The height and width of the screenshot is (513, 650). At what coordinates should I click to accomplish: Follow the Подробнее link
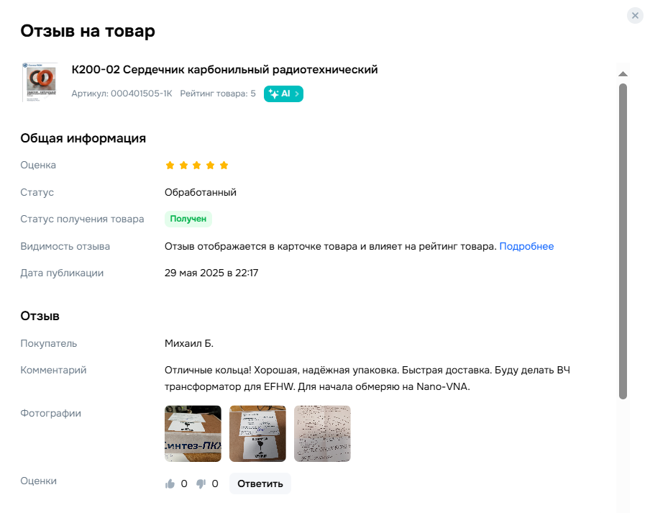526,246
